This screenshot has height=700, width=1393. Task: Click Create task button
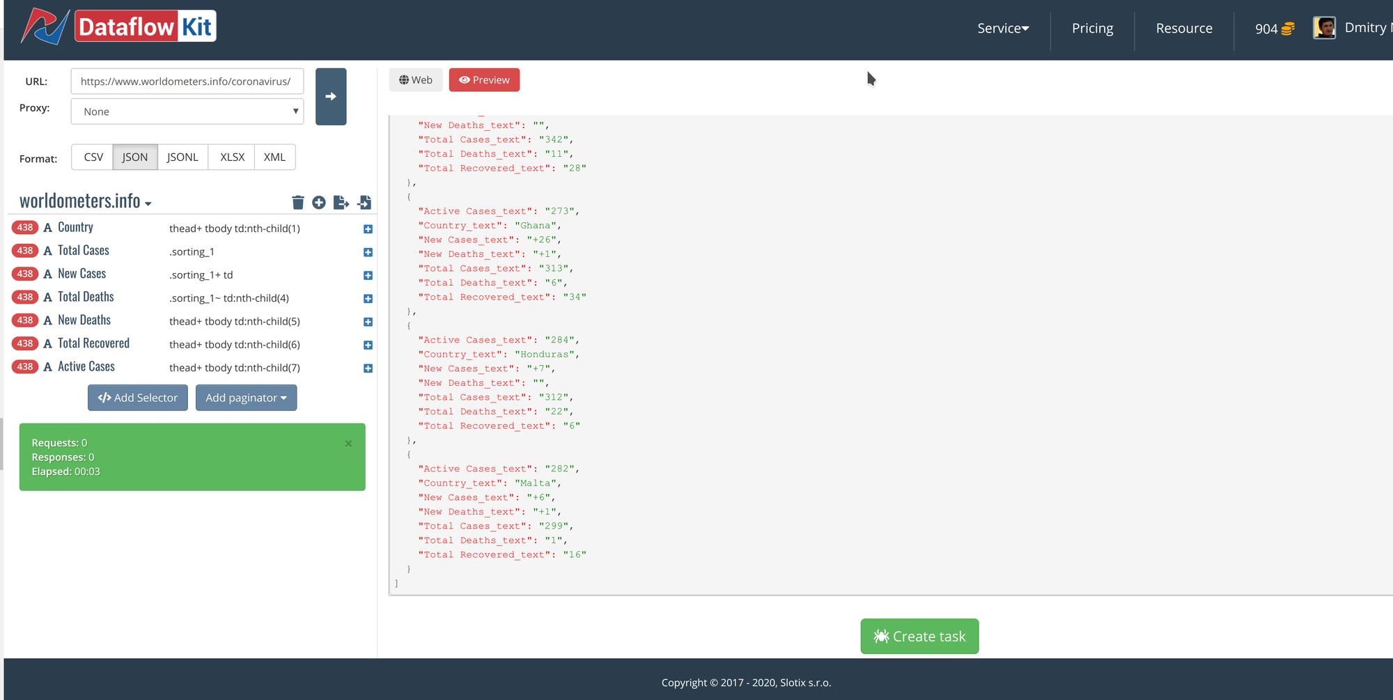[x=919, y=637]
